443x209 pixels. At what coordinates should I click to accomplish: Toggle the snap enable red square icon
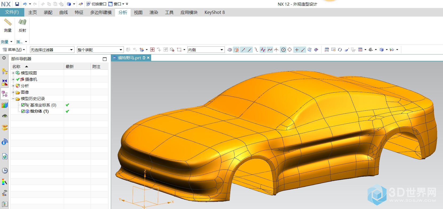click(152, 50)
